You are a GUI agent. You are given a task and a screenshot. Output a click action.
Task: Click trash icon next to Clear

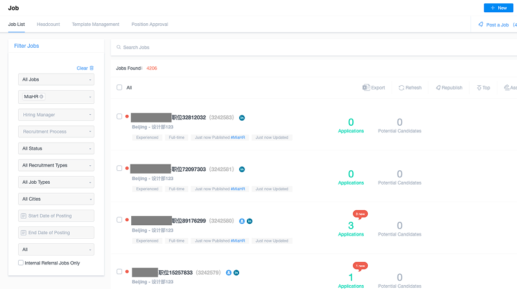pyautogui.click(x=92, y=68)
